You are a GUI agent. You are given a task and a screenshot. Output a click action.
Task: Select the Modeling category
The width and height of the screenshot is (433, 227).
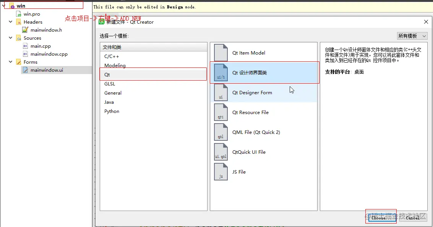153,65
